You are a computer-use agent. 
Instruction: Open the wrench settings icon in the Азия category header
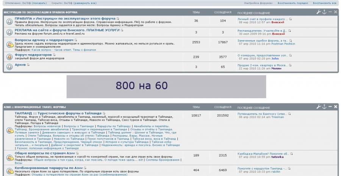[319, 107]
